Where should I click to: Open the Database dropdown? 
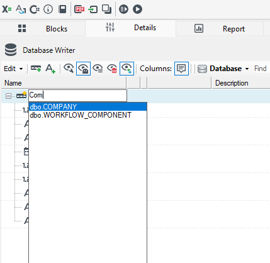click(223, 69)
